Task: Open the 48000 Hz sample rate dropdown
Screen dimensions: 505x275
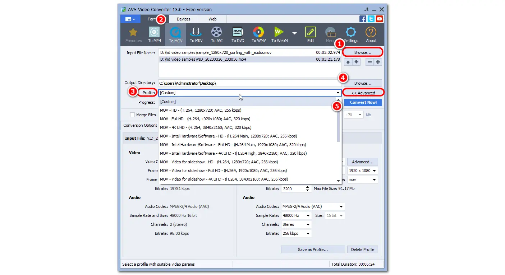Action: tap(296, 215)
